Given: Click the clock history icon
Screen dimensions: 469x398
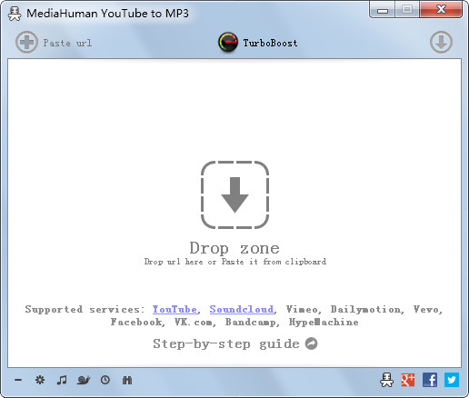Looking at the screenshot, I should 105,380.
